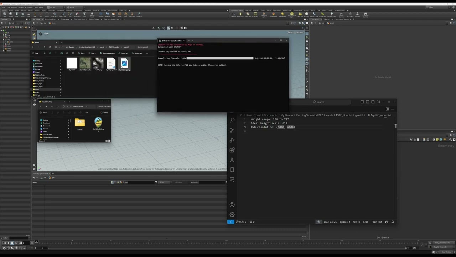Click the Plain Text language mode in status bar
Viewport: 456px width, 257px height.
click(x=377, y=222)
